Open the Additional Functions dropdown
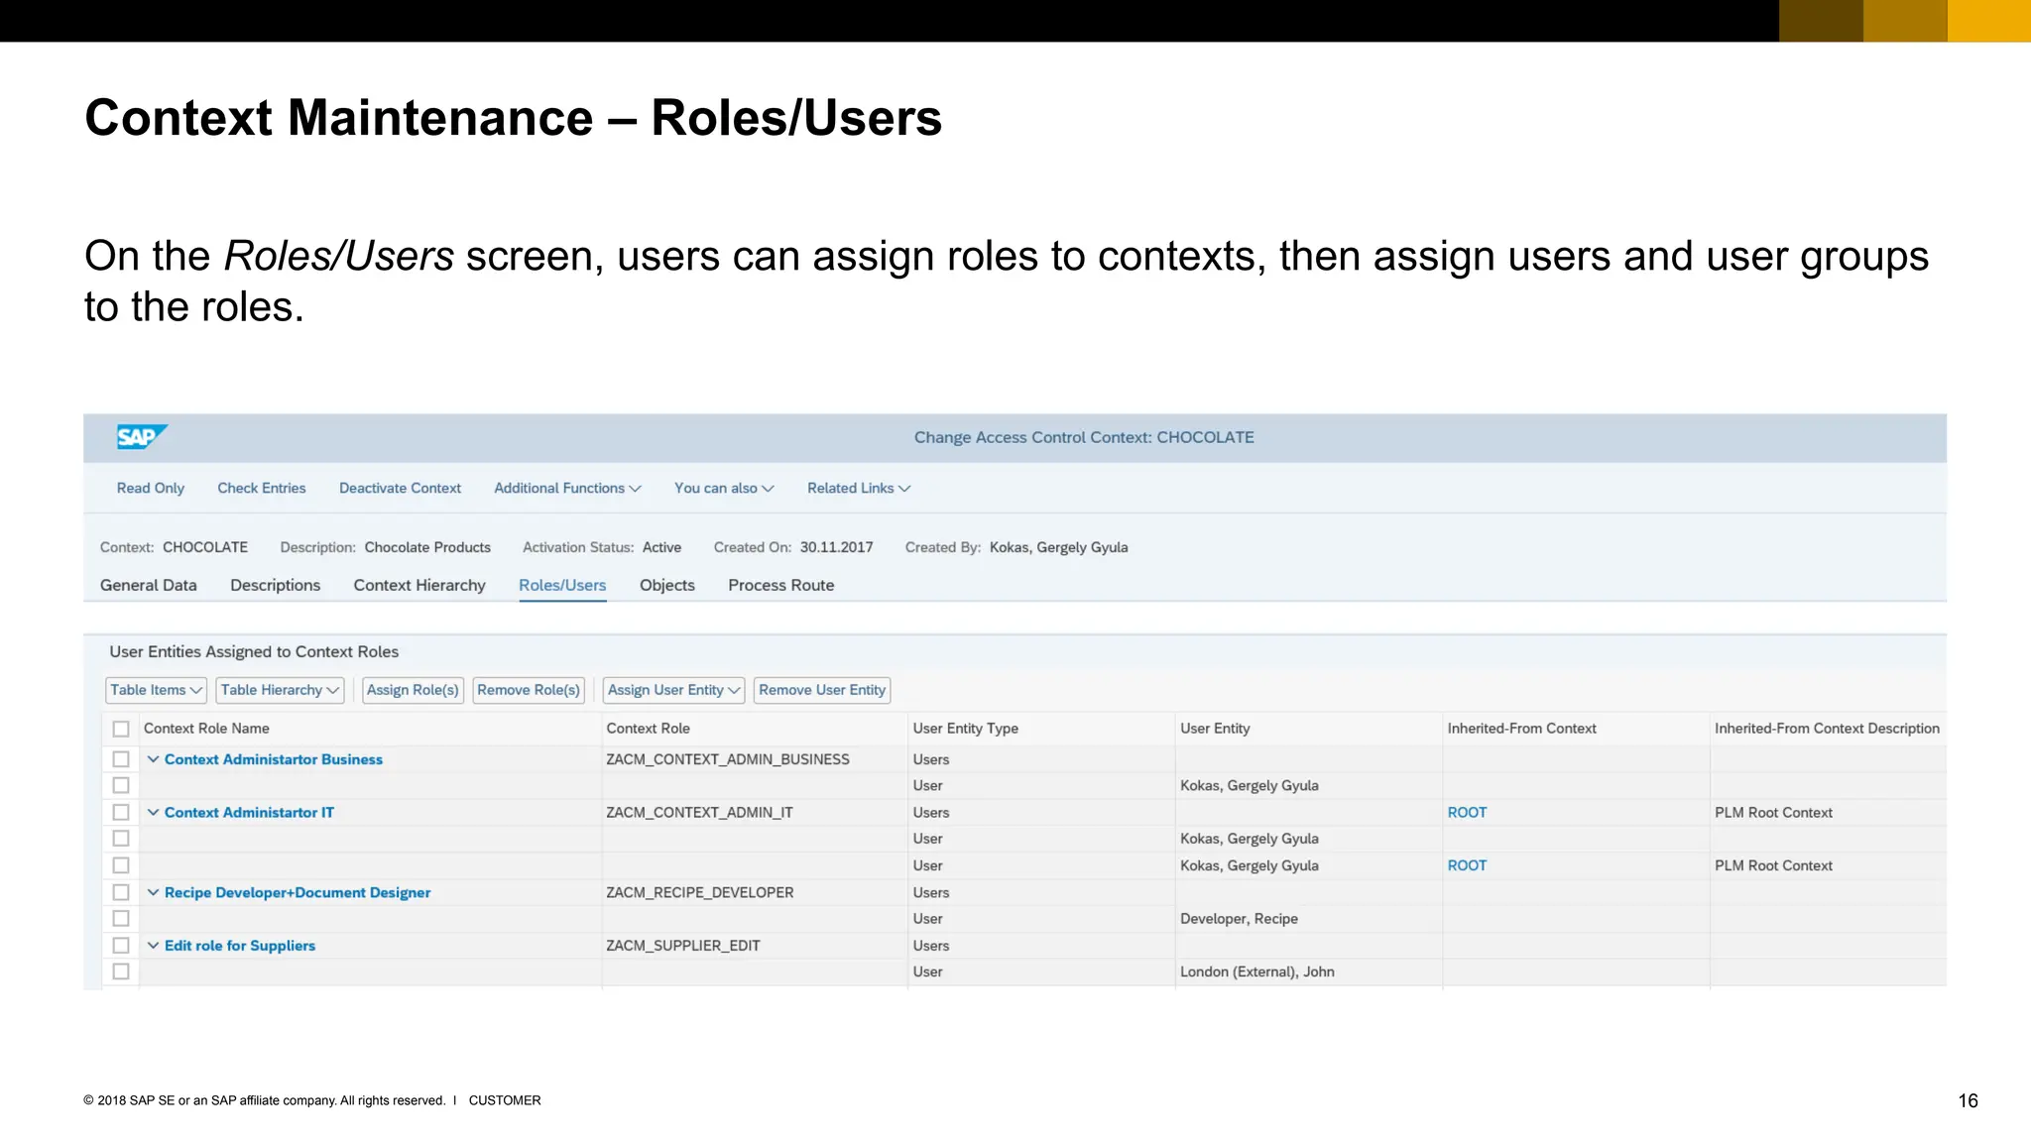Viewport: 2031px width, 1142px height. coord(567,488)
